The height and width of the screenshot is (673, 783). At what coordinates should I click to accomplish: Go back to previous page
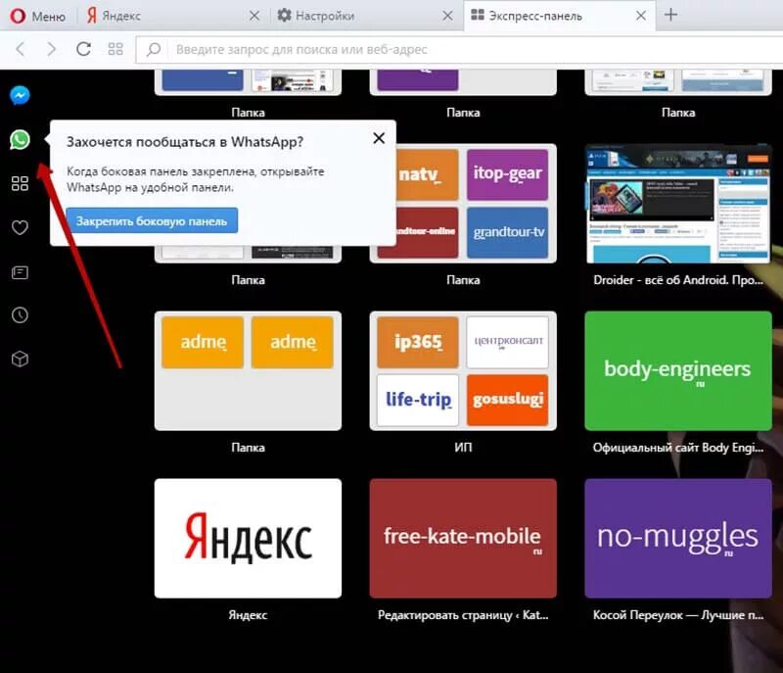(x=21, y=49)
